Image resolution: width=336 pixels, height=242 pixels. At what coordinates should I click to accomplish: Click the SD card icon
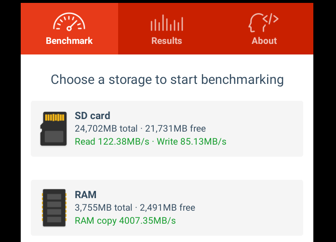[54, 129]
